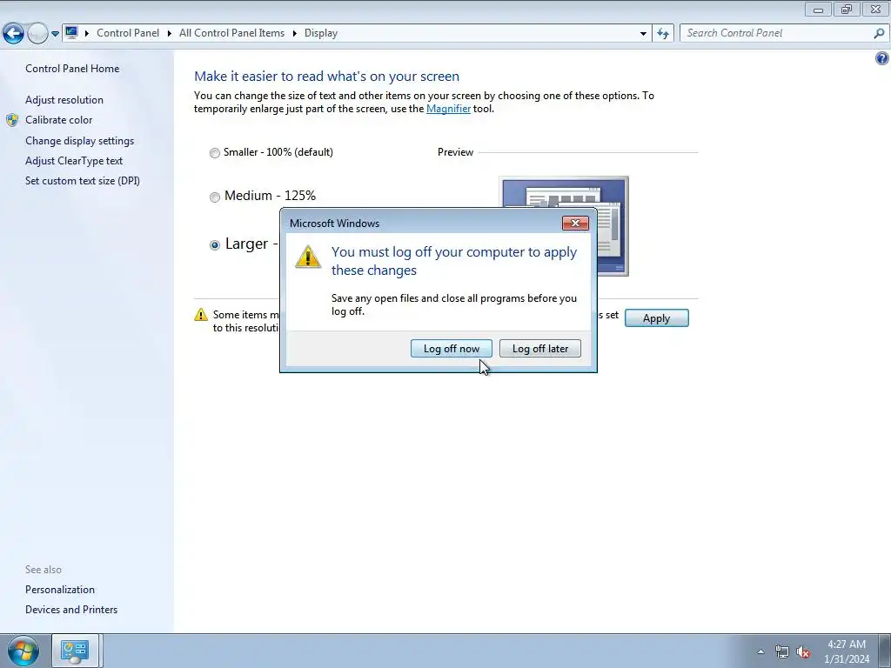Click the Apply button

[656, 318]
